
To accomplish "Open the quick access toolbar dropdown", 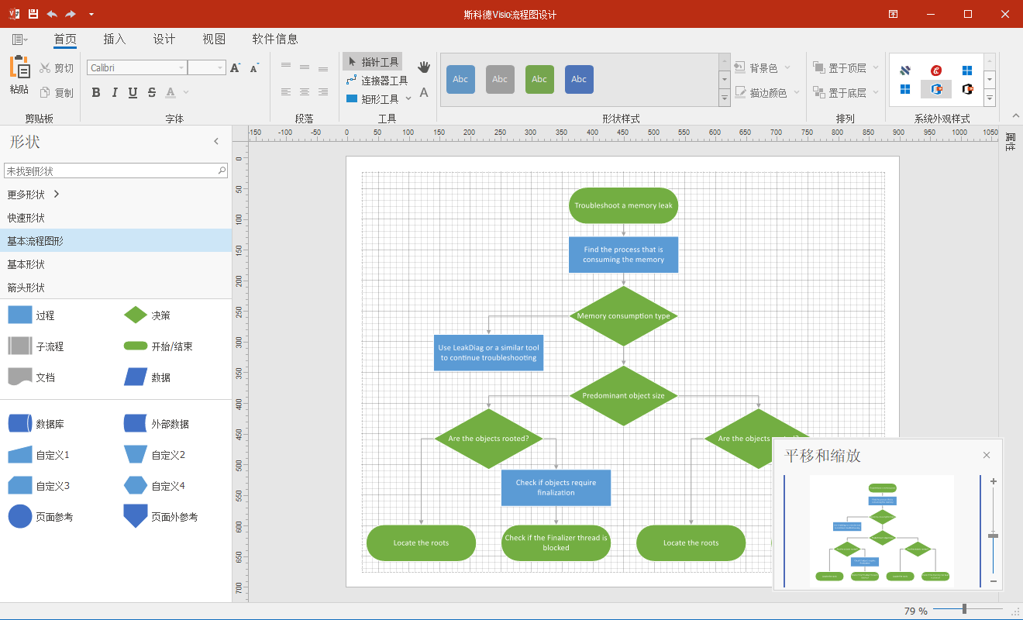I will point(91,15).
